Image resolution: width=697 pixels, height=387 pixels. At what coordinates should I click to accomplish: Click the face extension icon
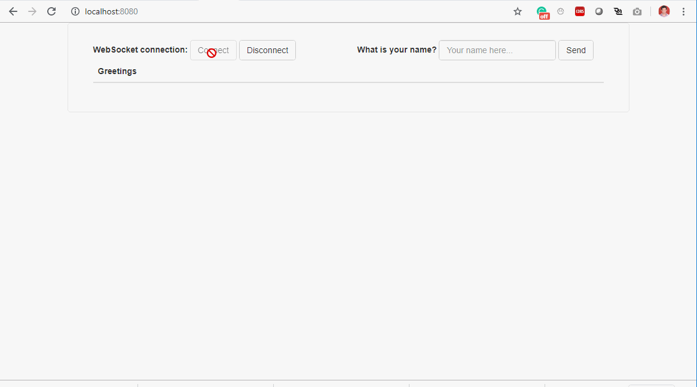561,11
